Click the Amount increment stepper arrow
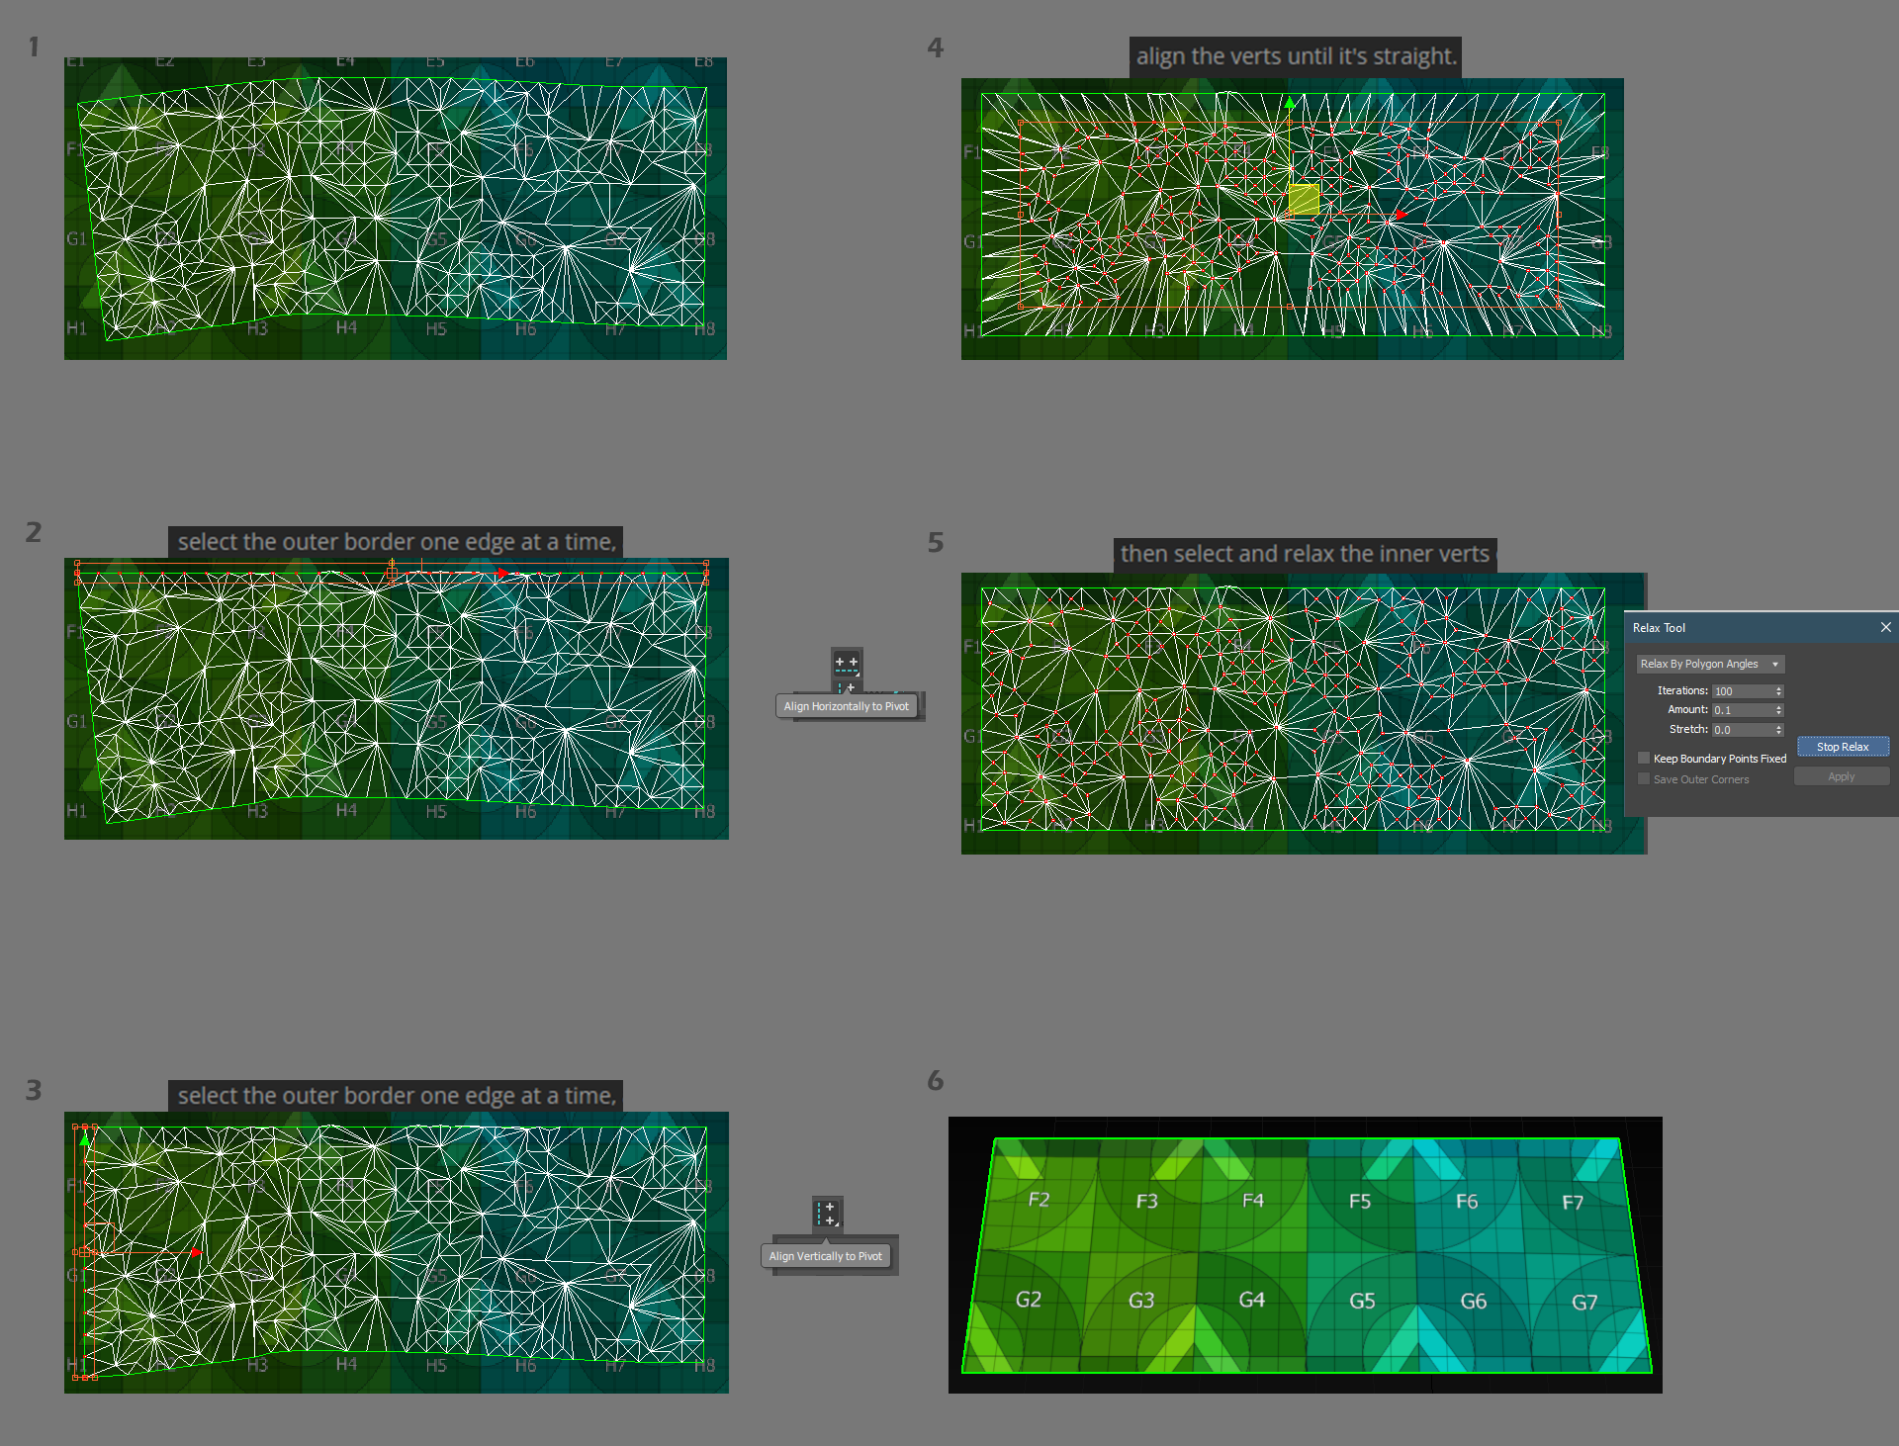Image resolution: width=1899 pixels, height=1446 pixels. (1782, 708)
